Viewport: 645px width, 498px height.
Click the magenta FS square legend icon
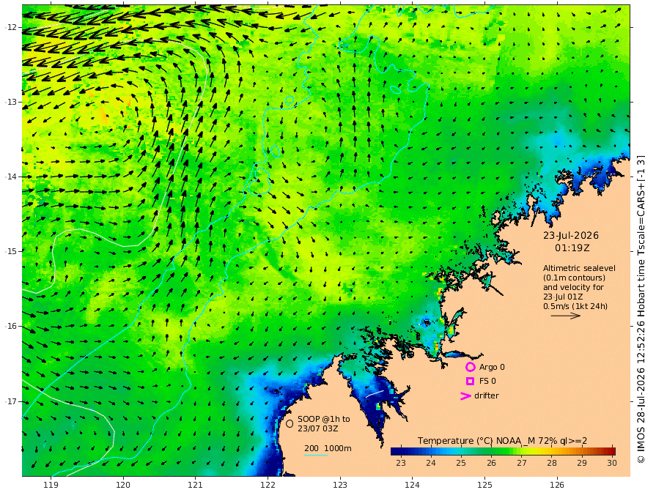(x=470, y=382)
